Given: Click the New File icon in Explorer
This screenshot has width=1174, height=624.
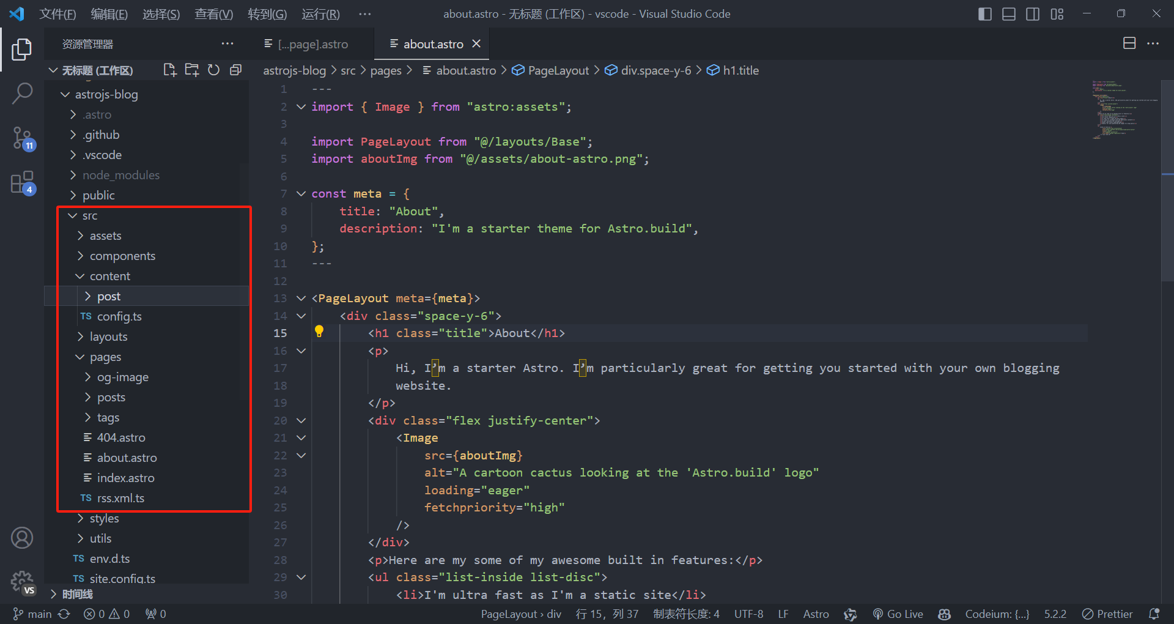Looking at the screenshot, I should point(169,70).
